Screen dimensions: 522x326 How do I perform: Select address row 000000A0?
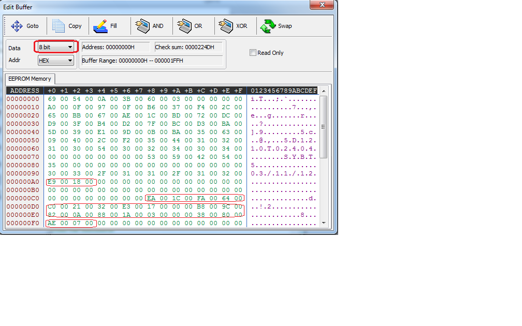pyautogui.click(x=22, y=182)
